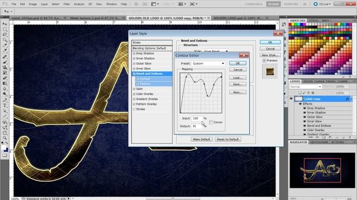This screenshot has height=200, width=357.
Task: Enable the Stroke style checkbox
Action: click(134, 109)
